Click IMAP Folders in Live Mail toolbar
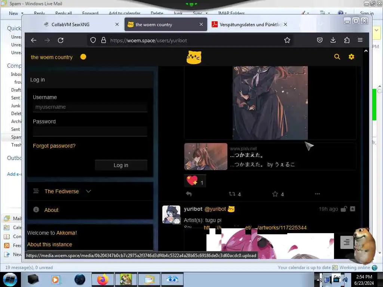 tap(231, 13)
